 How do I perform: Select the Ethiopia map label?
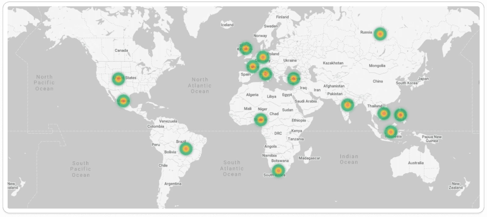click(299, 121)
